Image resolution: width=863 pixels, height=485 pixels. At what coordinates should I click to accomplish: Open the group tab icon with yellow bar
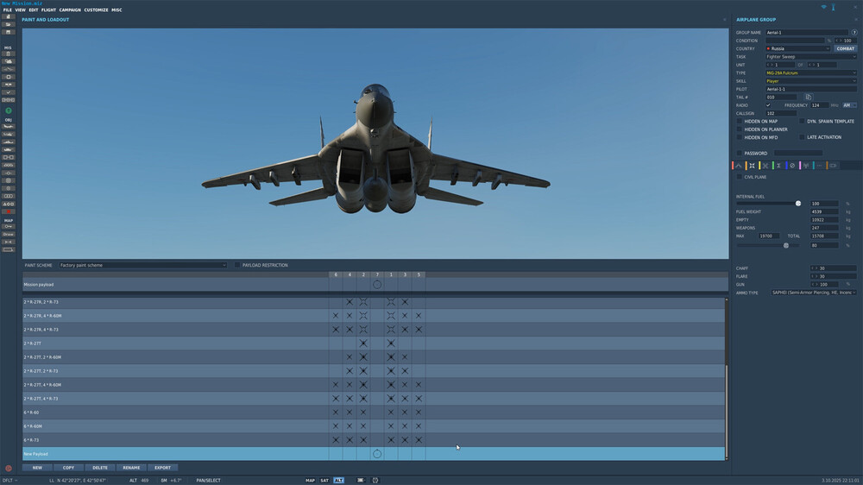pyautogui.click(x=765, y=166)
